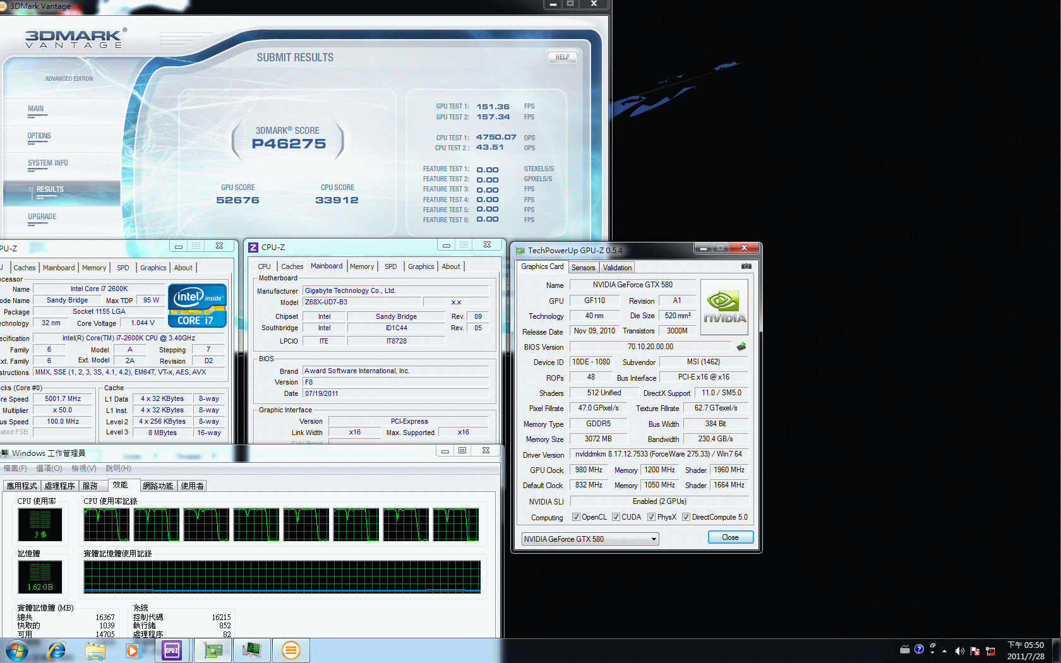Switch to Task Manager taskbar icon
The height and width of the screenshot is (663, 1061).
(x=252, y=650)
